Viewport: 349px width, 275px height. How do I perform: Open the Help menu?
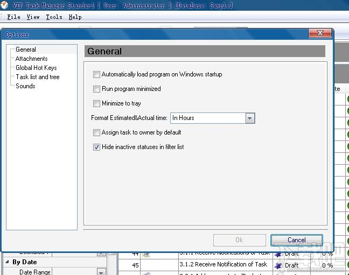coord(75,17)
